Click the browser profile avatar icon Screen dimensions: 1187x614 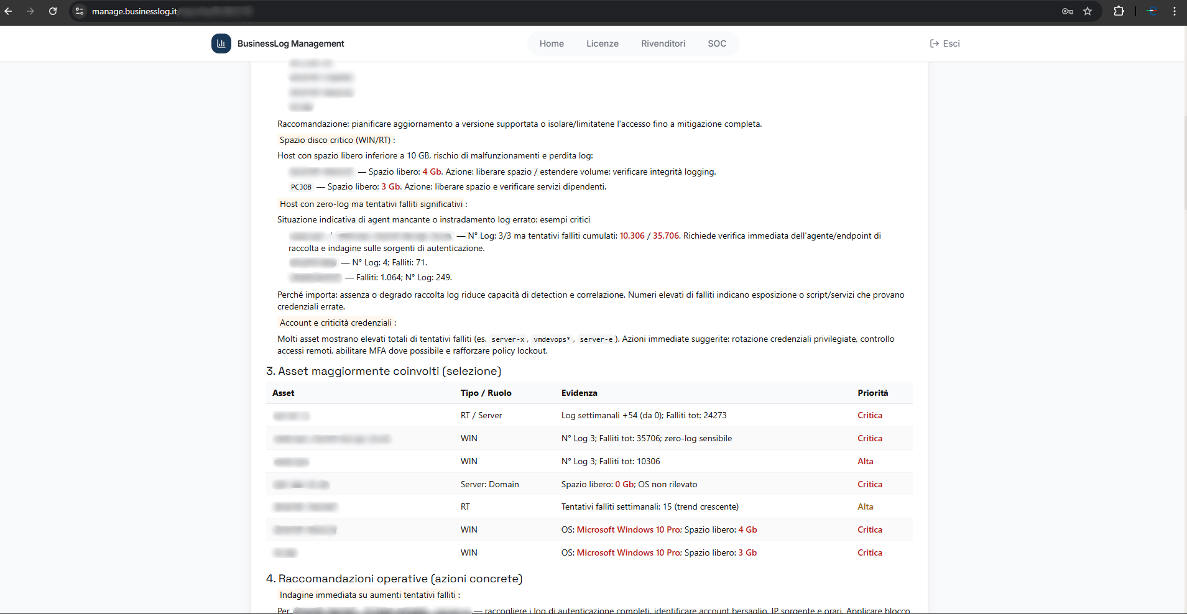[1151, 11]
